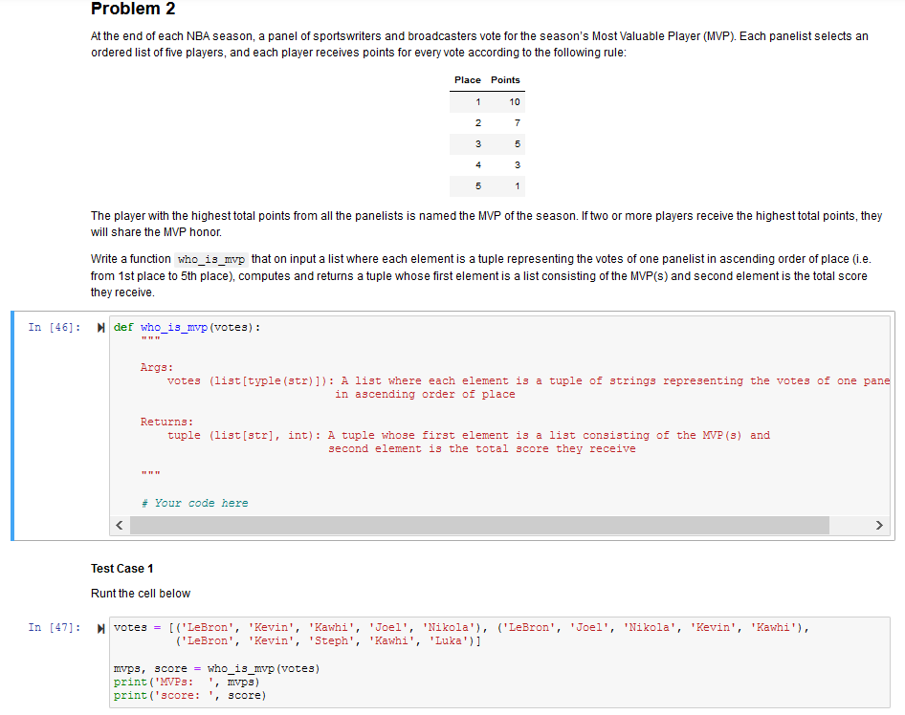905x715 pixels.
Task: Run cell In [46] with the run icon
Action: tap(101, 328)
